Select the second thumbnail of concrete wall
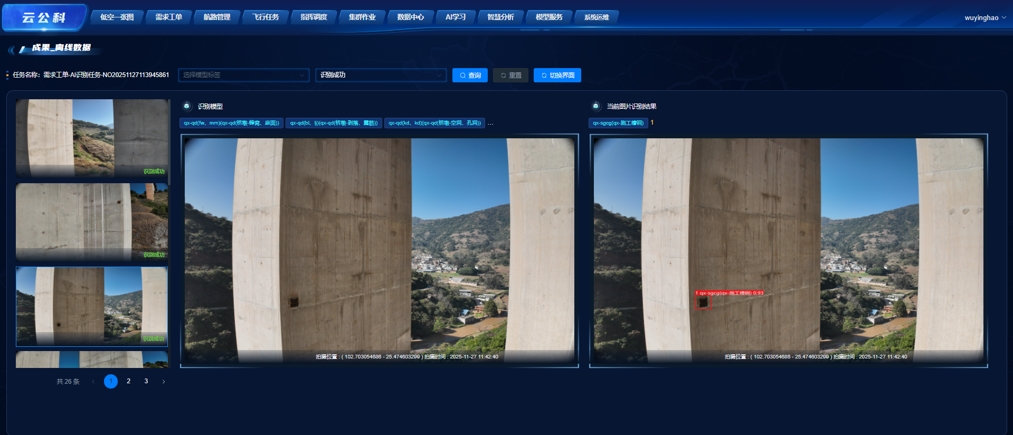1013x435 pixels. click(x=92, y=222)
